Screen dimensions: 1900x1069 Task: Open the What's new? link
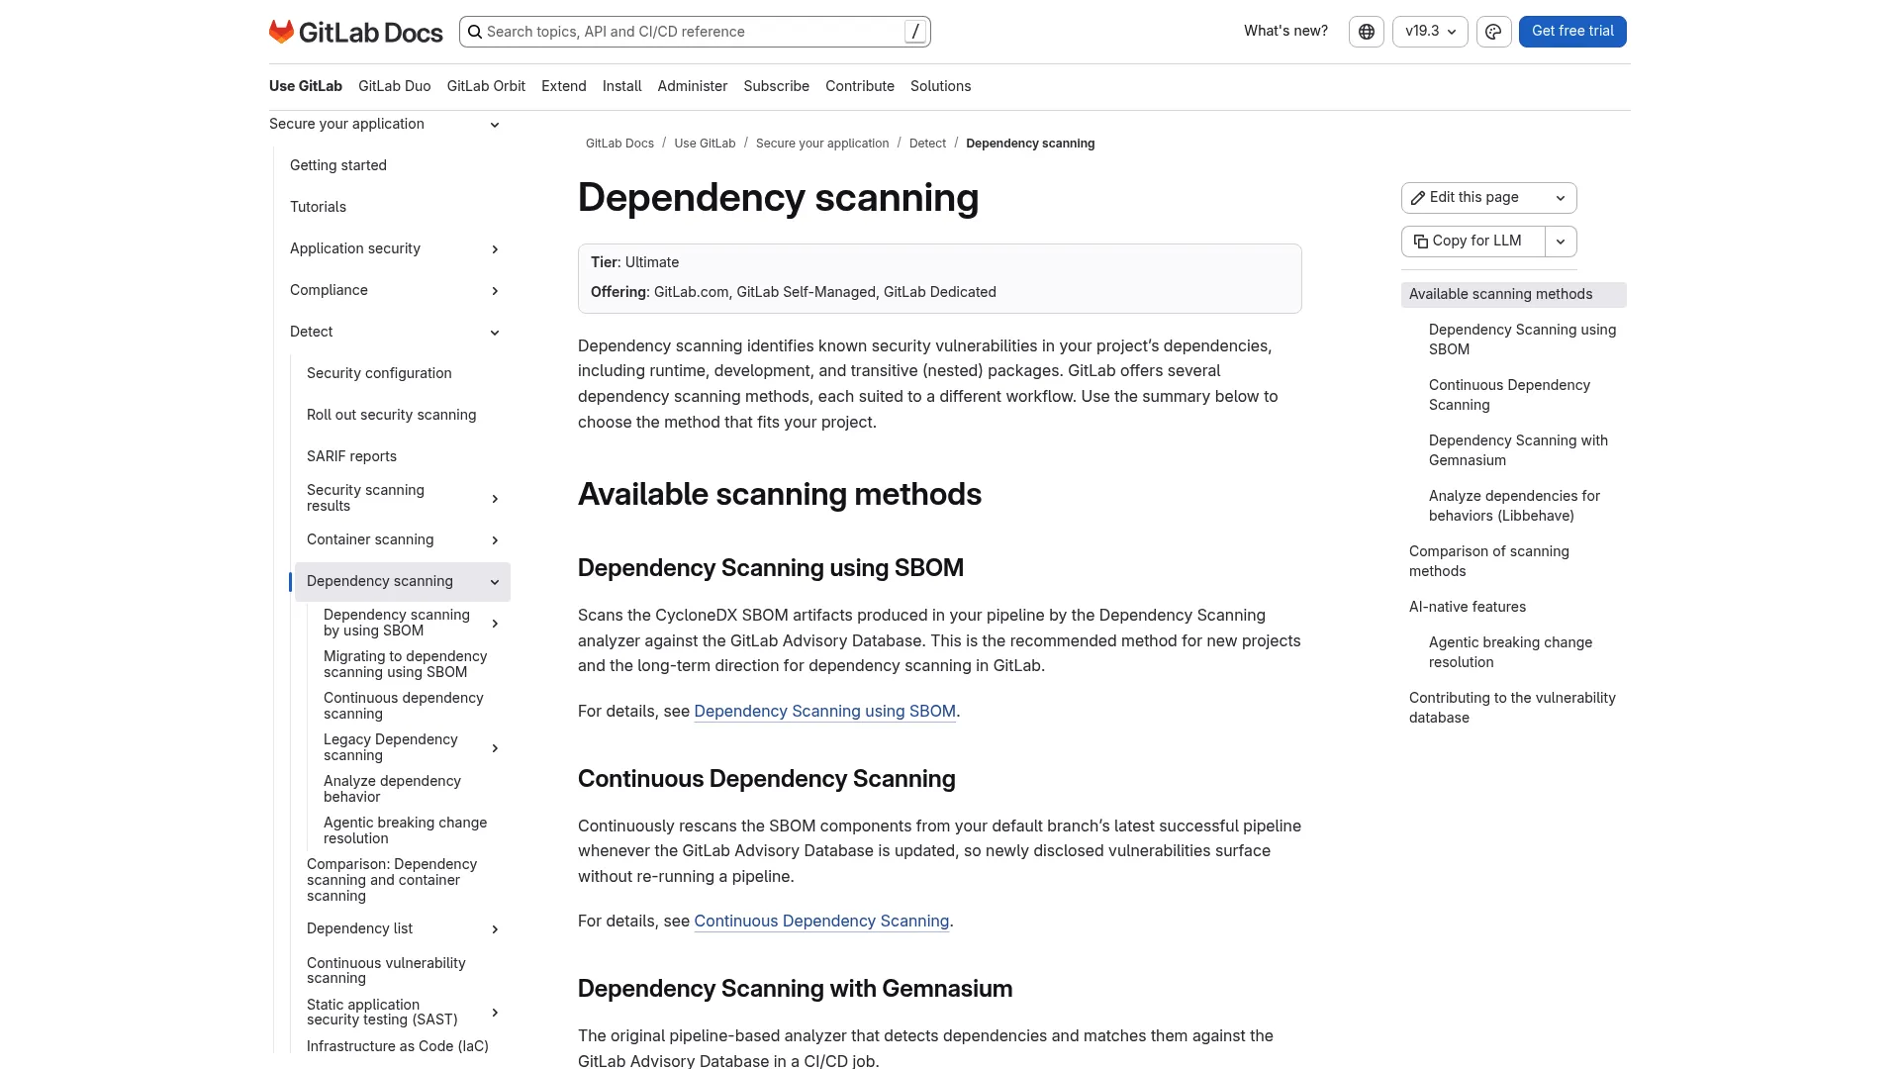coord(1285,32)
